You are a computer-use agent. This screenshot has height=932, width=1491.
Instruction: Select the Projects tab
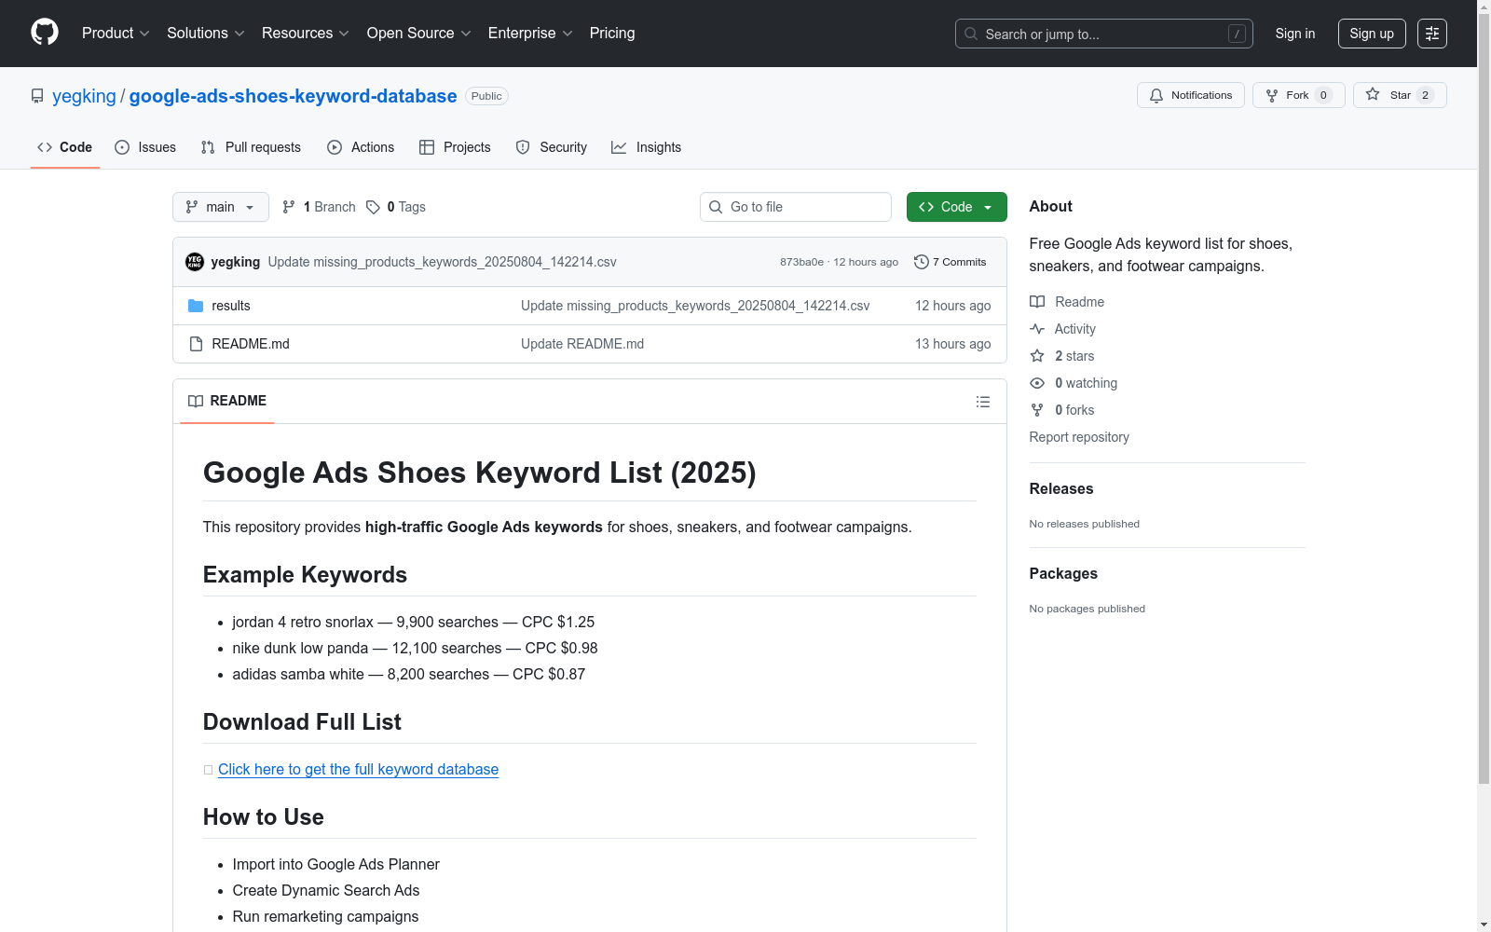tap(455, 147)
